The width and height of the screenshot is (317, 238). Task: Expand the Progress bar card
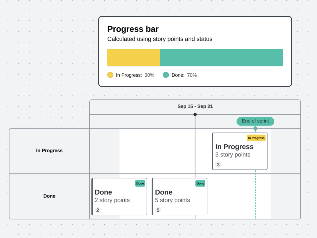click(x=195, y=51)
